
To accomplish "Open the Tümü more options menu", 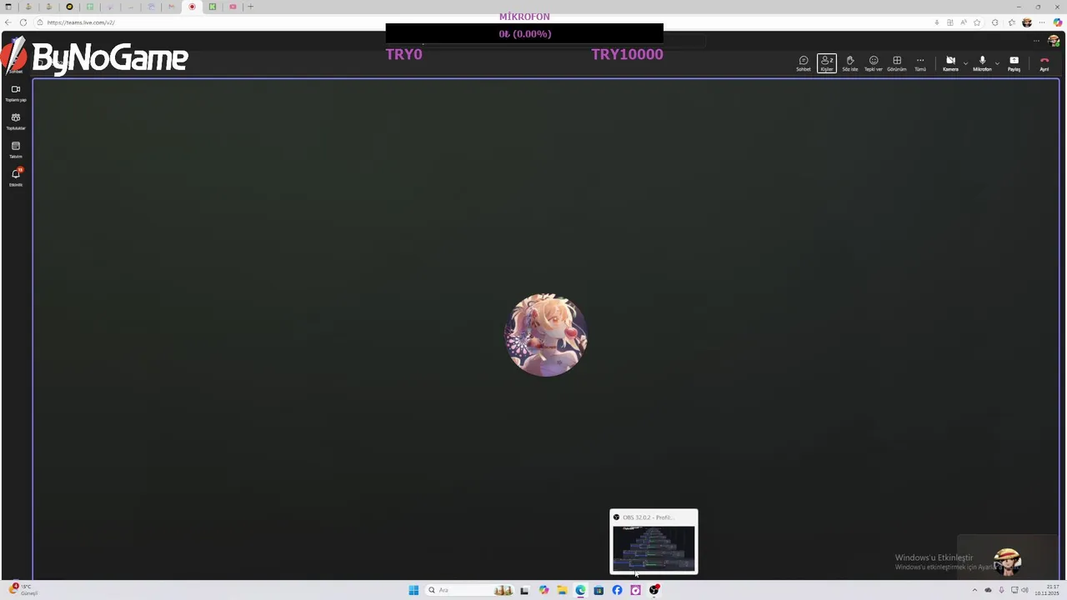I will click(x=919, y=63).
